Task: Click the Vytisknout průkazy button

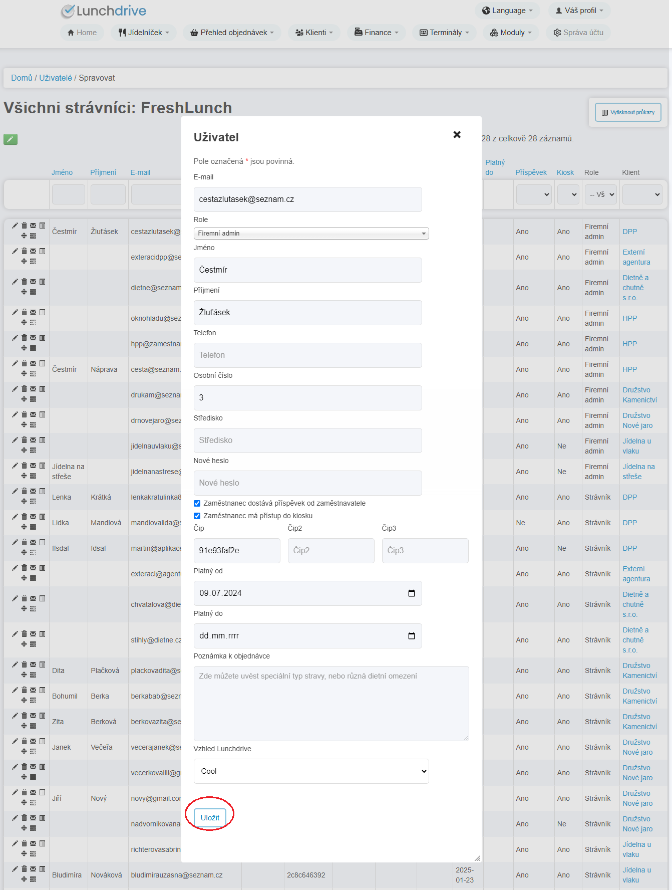Action: [x=628, y=112]
